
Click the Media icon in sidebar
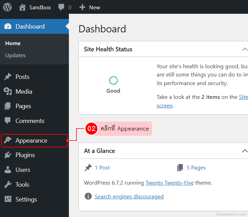coord(8,92)
